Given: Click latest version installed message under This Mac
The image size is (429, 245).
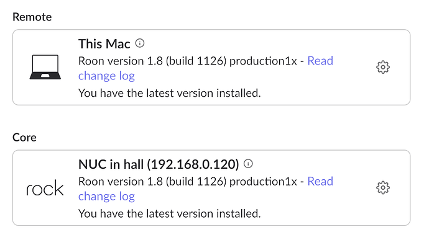Looking at the screenshot, I should [x=169, y=93].
